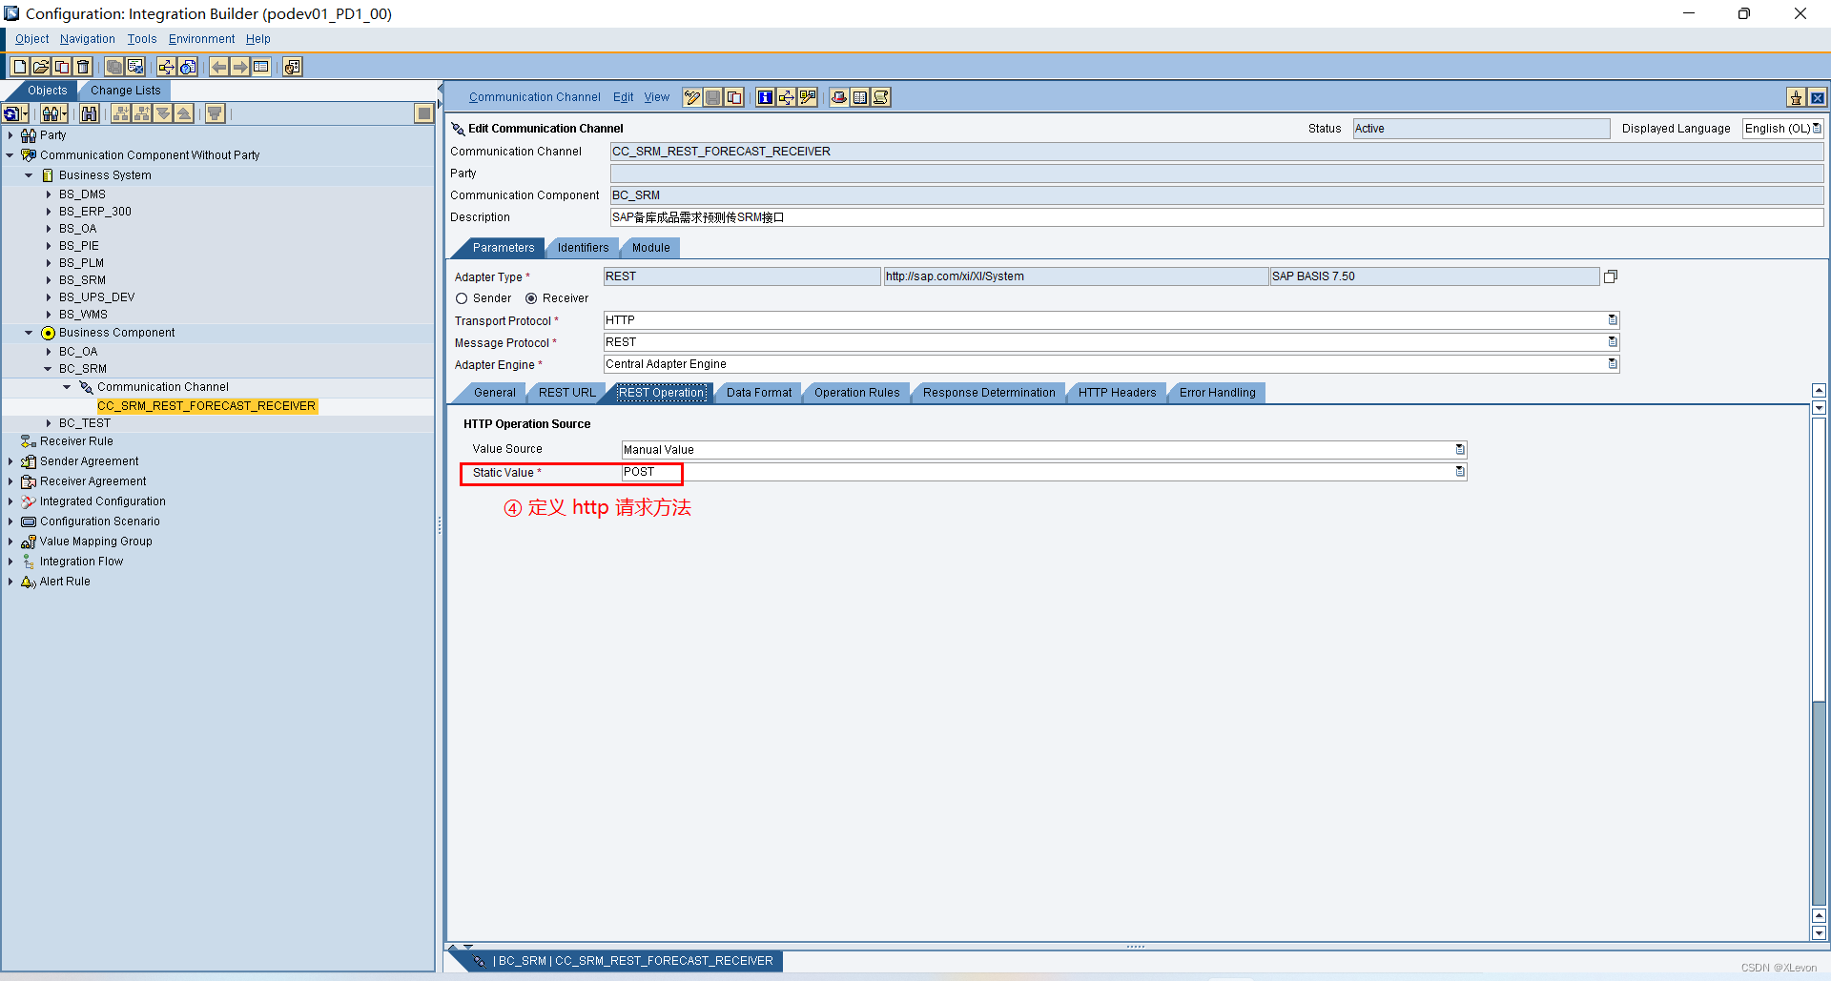Switch to the HTTP Headers tab
1831x981 pixels.
[x=1117, y=393]
